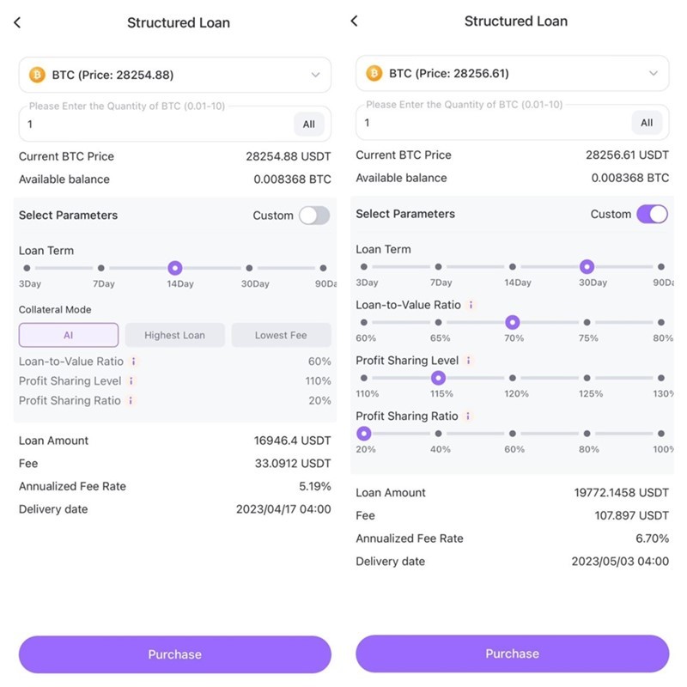Image resolution: width=687 pixels, height=687 pixels.
Task: Go back using right panel back arrow
Action: pyautogui.click(x=354, y=21)
